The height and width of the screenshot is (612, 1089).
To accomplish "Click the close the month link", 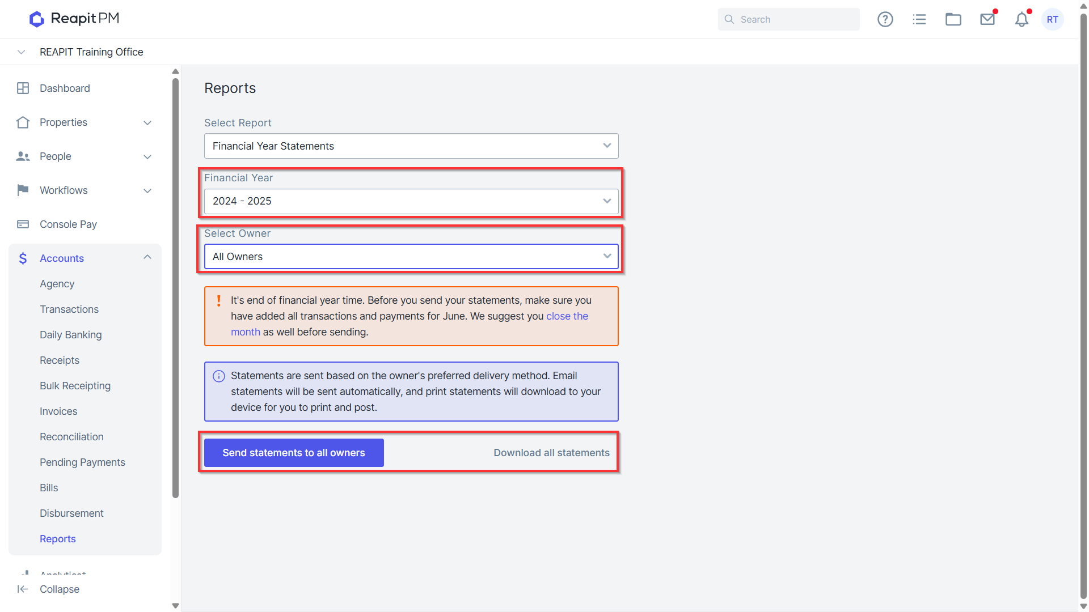I will [410, 324].
